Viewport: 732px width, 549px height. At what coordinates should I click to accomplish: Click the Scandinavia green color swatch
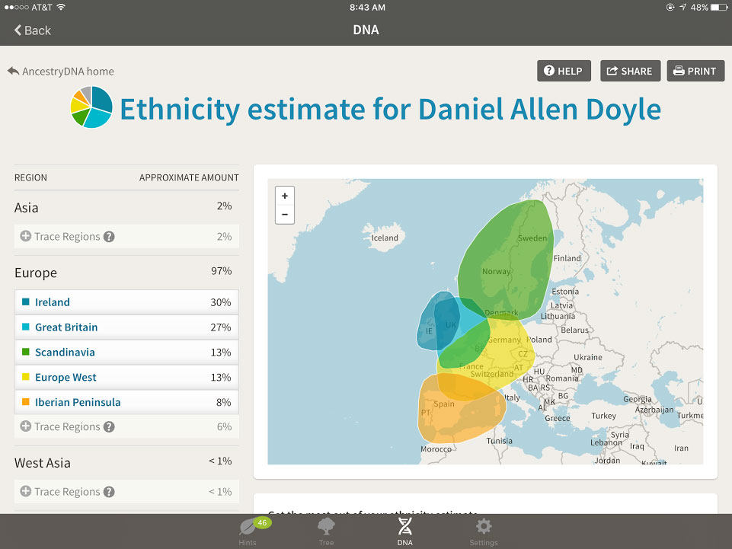(26, 353)
